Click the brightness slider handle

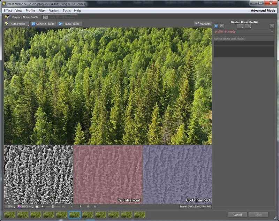point(53,207)
